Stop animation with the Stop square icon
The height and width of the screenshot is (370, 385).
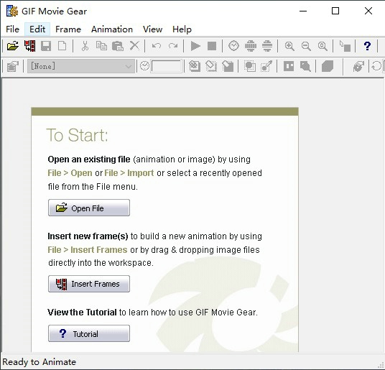click(x=212, y=46)
